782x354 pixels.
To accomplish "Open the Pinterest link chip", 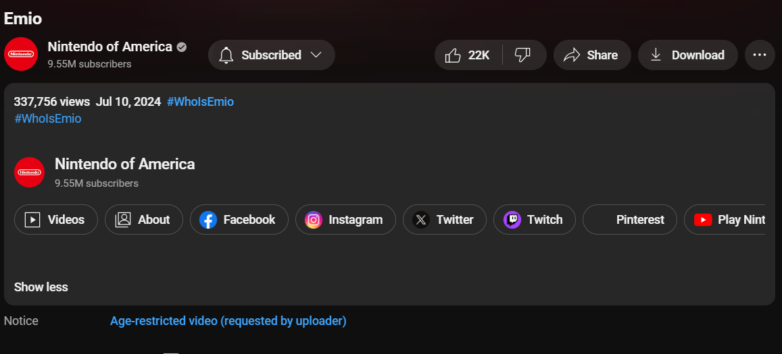I will pyautogui.click(x=629, y=220).
